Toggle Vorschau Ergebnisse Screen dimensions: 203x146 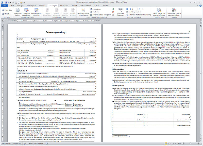click(120, 12)
